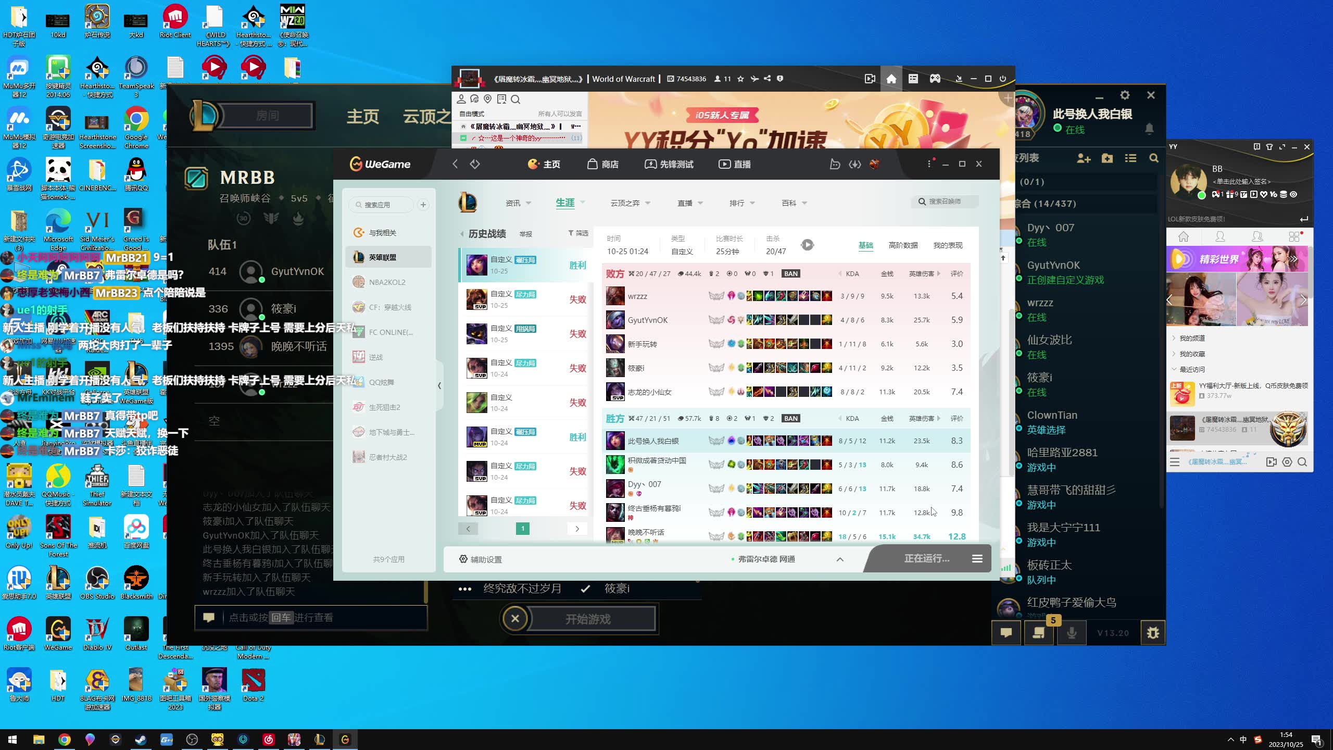Play the match replay button
Image resolution: width=1333 pixels, height=750 pixels.
(807, 245)
